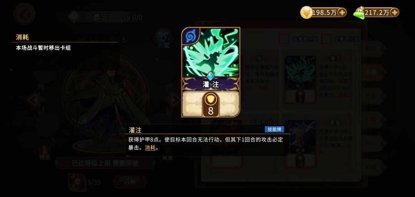The image size is (415, 197).
Task: Click the underlined 消耗 keyword link
Action: (x=150, y=148)
